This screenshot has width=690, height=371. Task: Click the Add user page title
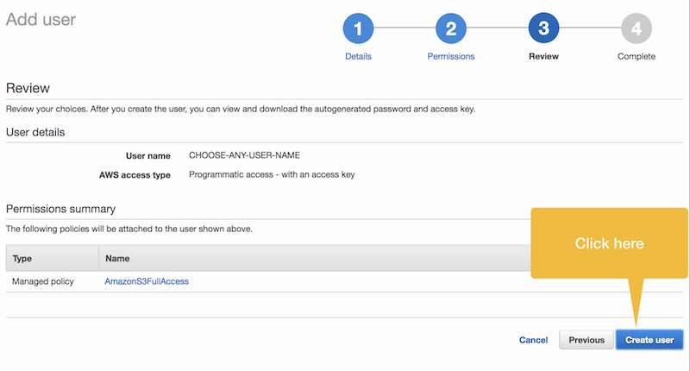41,19
